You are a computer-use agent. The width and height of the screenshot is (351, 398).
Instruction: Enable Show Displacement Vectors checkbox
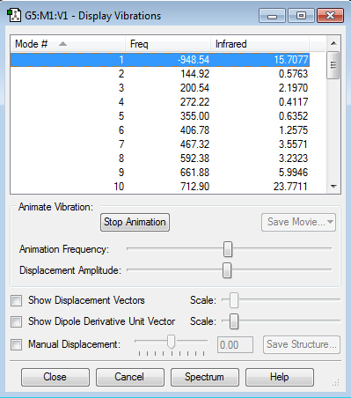pyautogui.click(x=16, y=300)
